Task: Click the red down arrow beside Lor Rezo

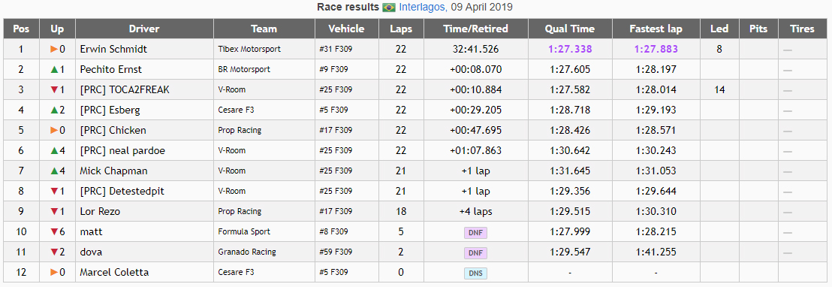Action: click(53, 211)
